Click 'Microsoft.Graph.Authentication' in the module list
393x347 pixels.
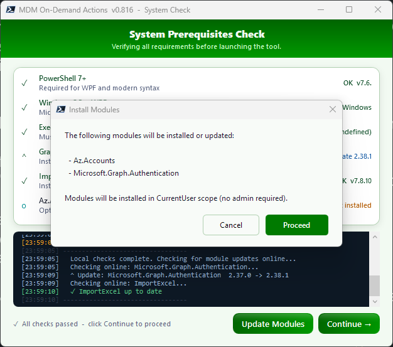tap(126, 173)
